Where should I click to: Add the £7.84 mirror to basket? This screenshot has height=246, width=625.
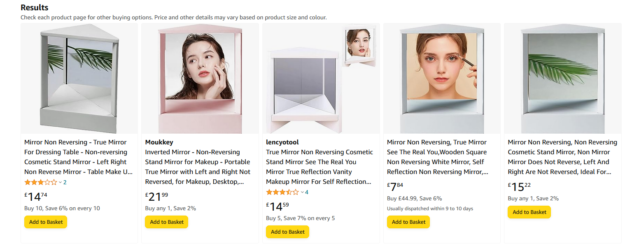coord(408,222)
